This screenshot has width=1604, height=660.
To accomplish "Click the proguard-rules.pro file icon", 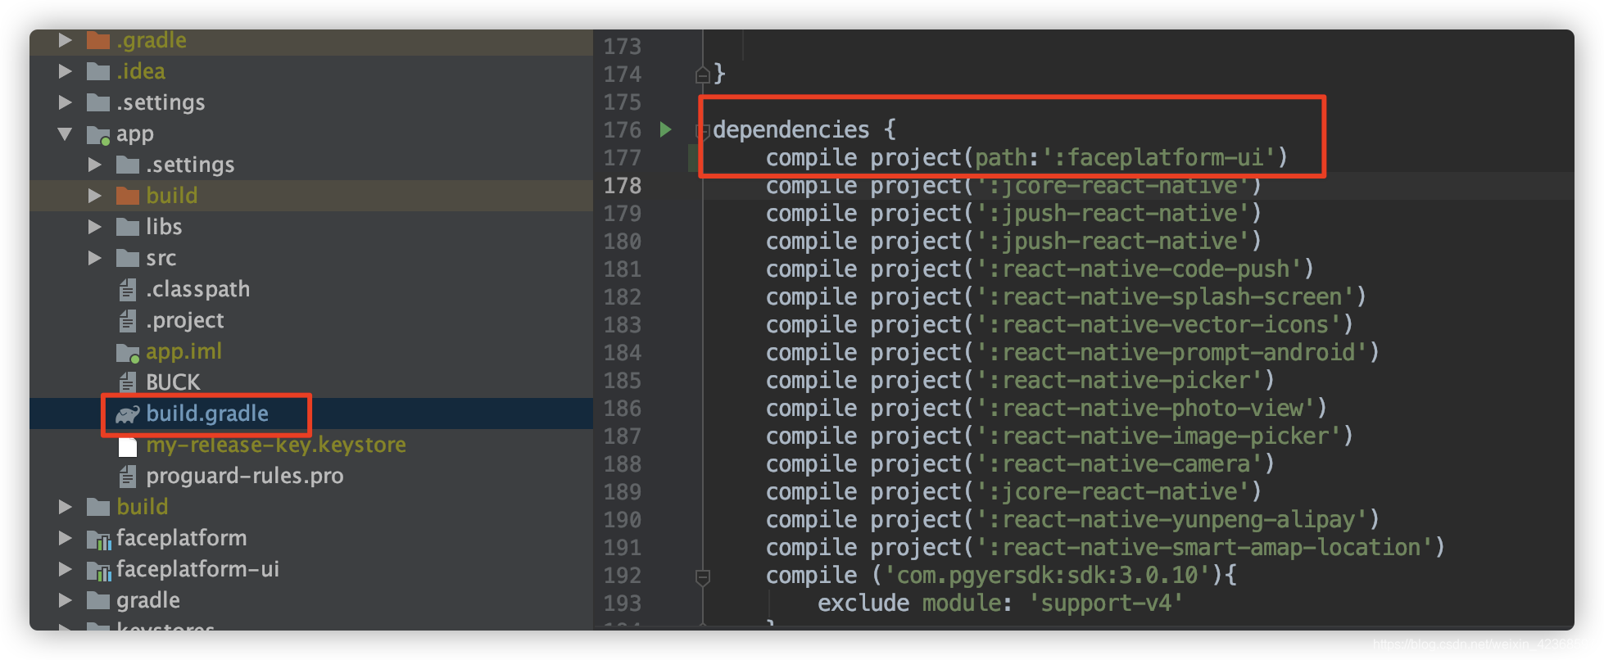I will point(128,476).
